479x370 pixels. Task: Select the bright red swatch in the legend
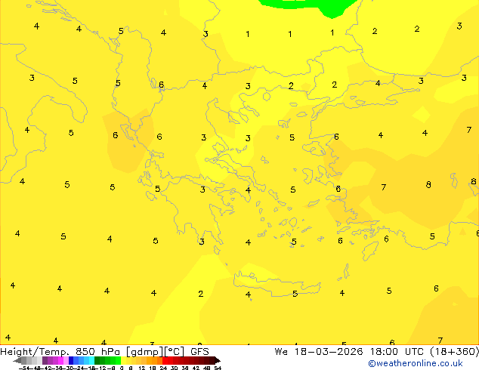pos(165,361)
